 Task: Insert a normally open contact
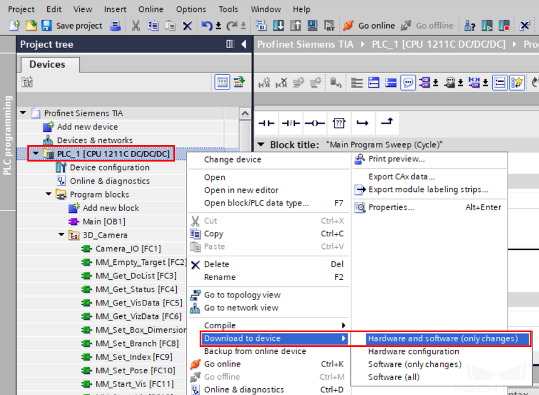(266, 123)
